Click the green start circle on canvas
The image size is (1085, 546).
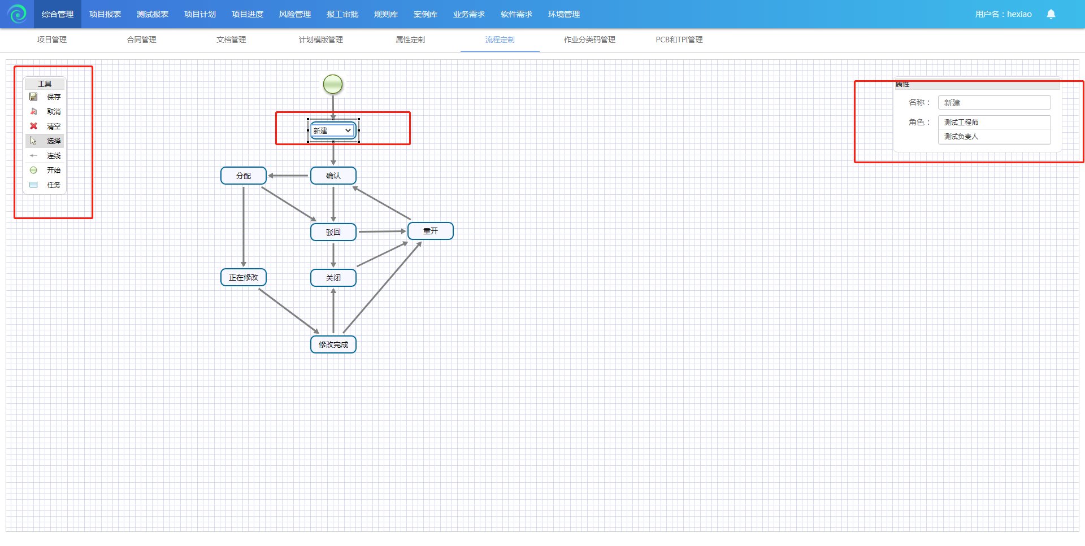point(333,84)
